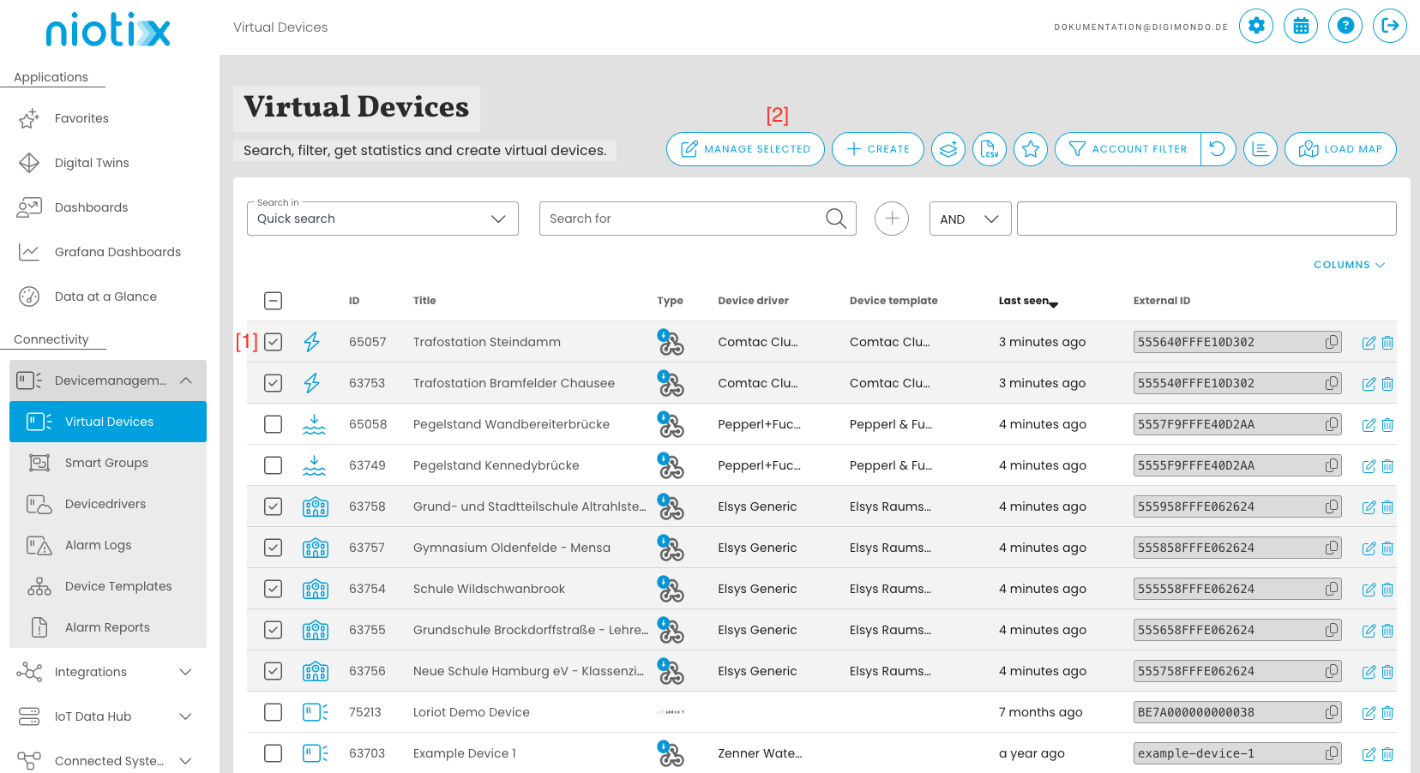The height and width of the screenshot is (773, 1420).
Task: Open Device Templates menu item
Action: point(118,586)
